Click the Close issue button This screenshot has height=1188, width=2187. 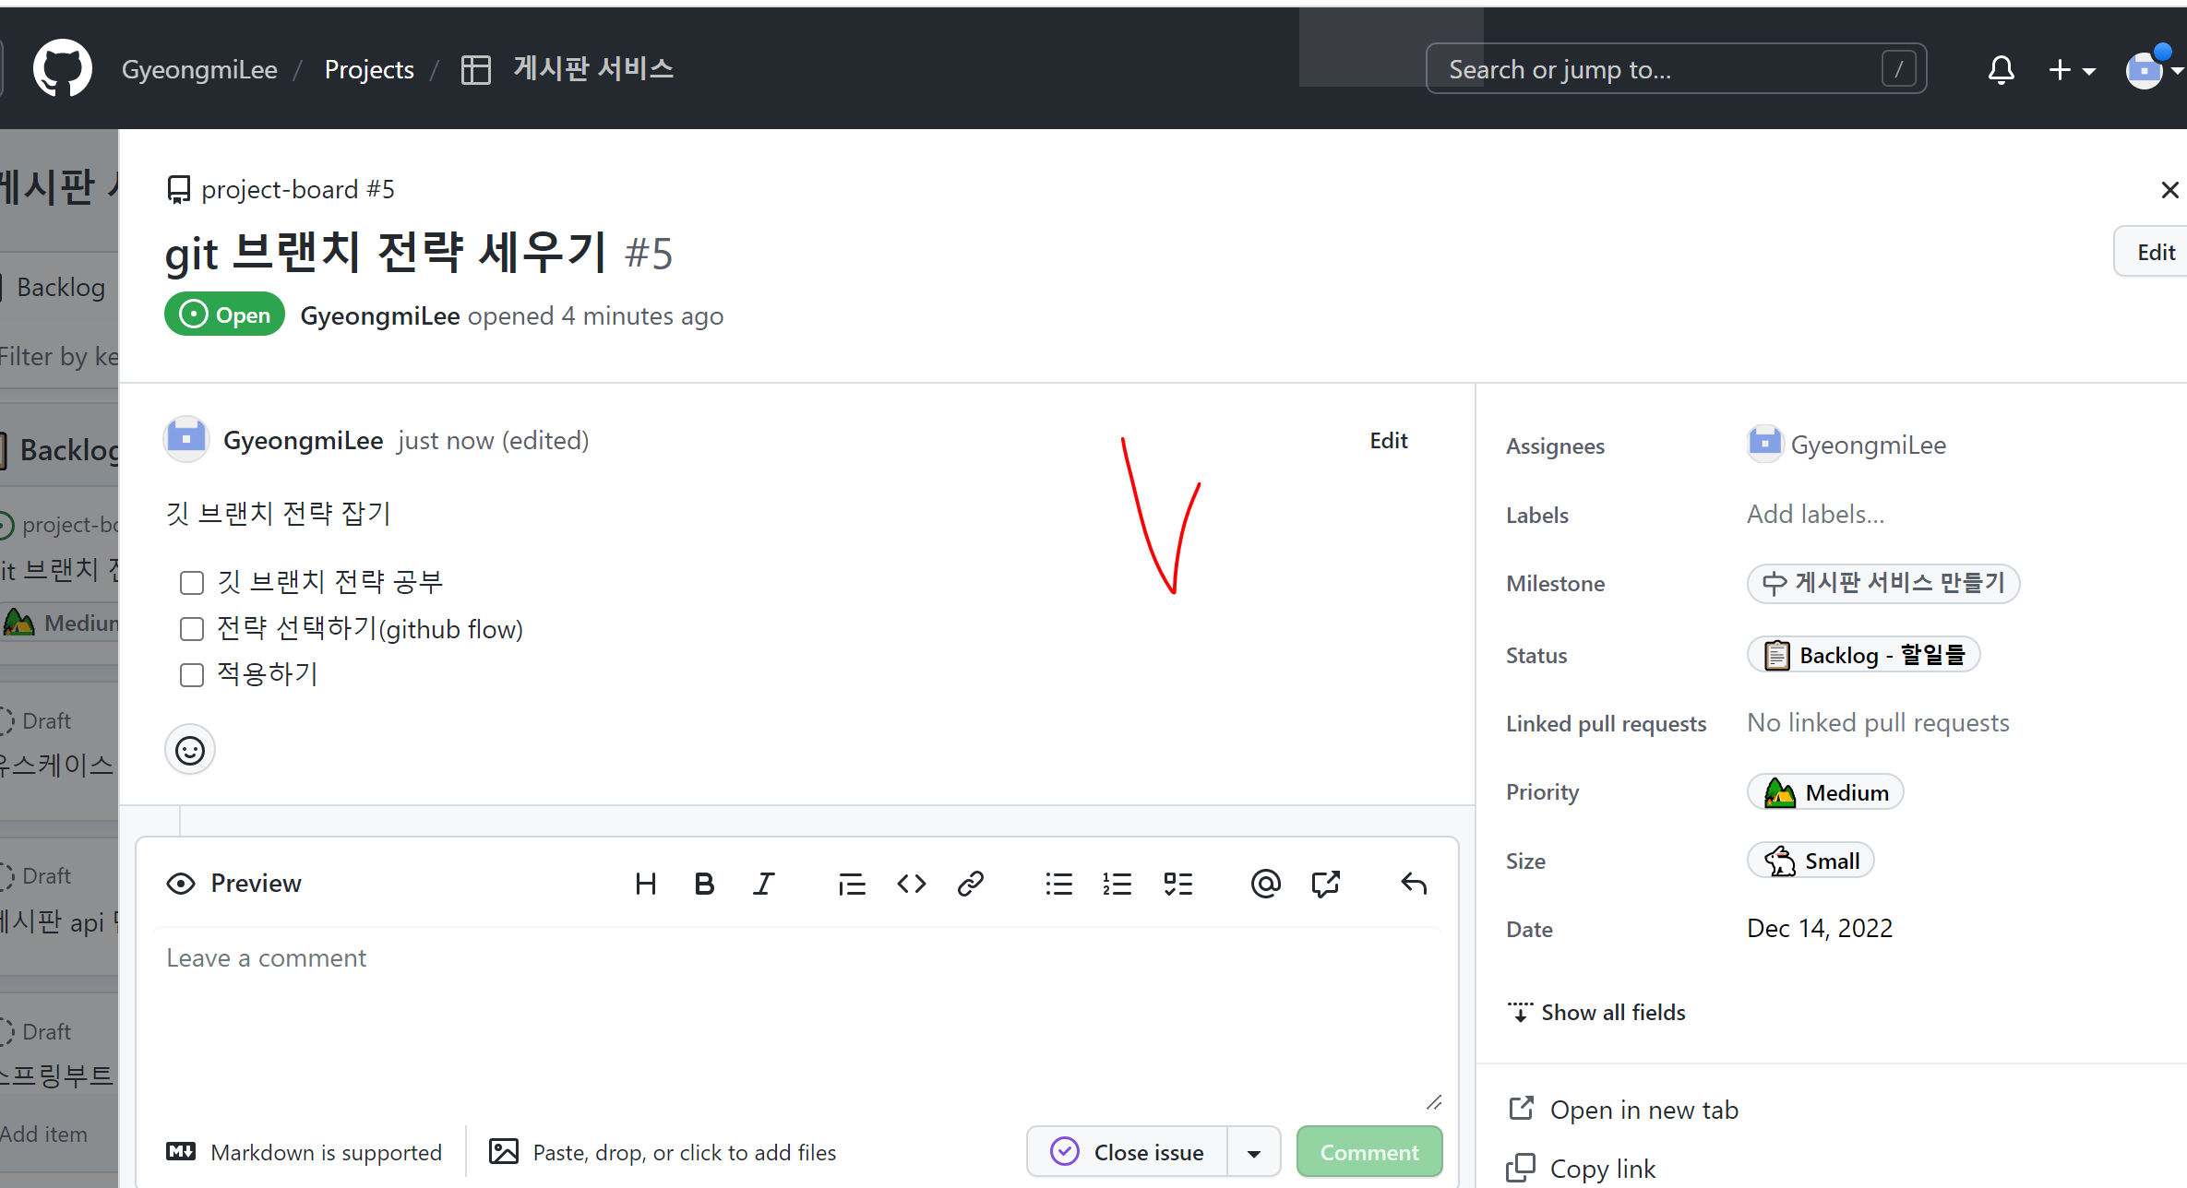(x=1128, y=1153)
